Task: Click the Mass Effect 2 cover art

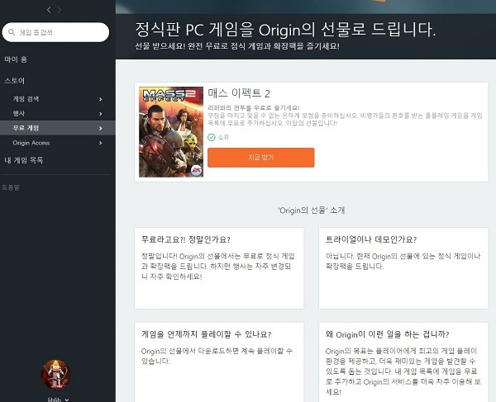Action: pyautogui.click(x=171, y=132)
